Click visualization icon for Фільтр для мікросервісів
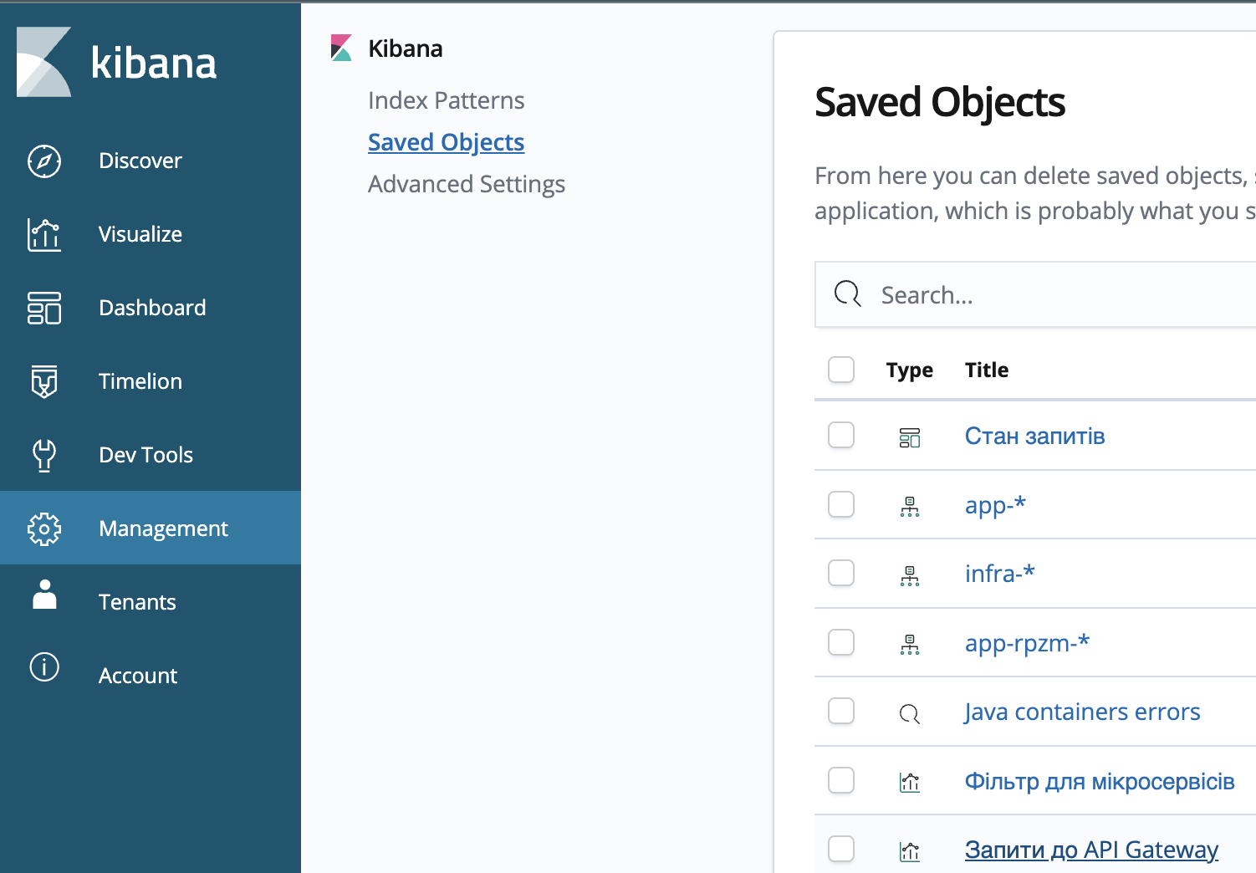The width and height of the screenshot is (1256, 873). (x=910, y=783)
